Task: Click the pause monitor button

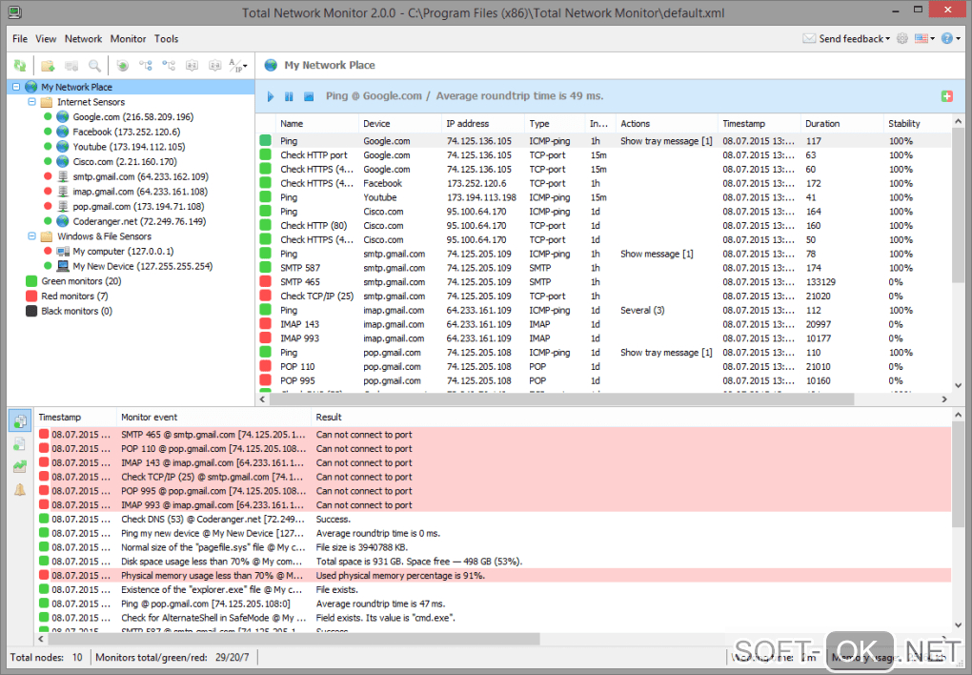Action: pos(289,96)
